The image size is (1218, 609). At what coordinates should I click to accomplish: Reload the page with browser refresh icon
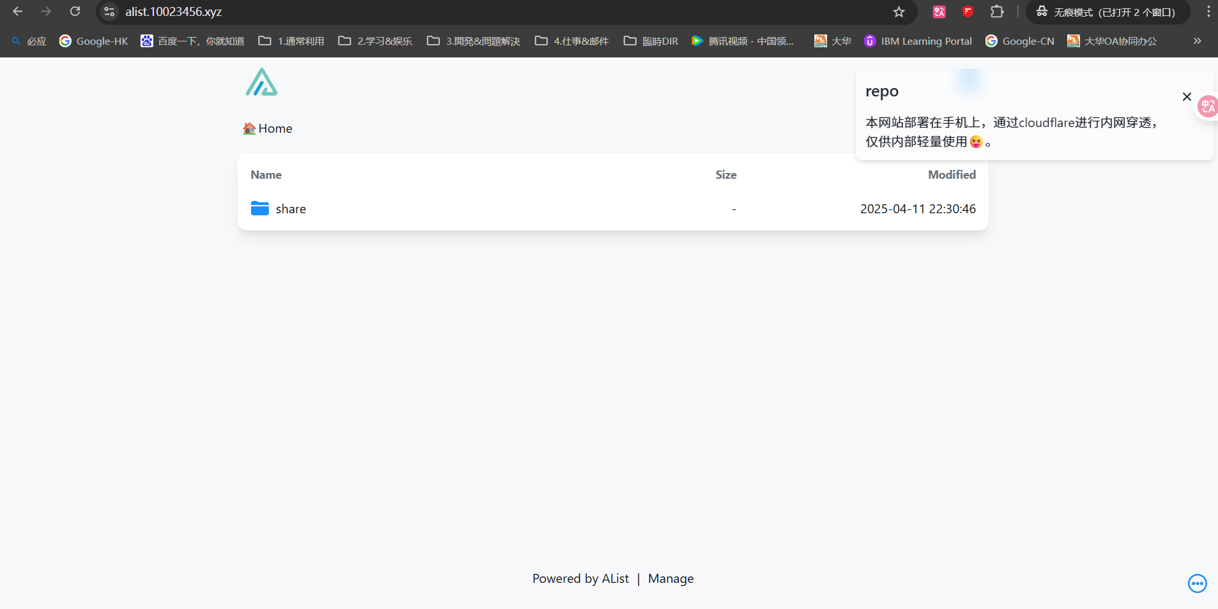(75, 11)
